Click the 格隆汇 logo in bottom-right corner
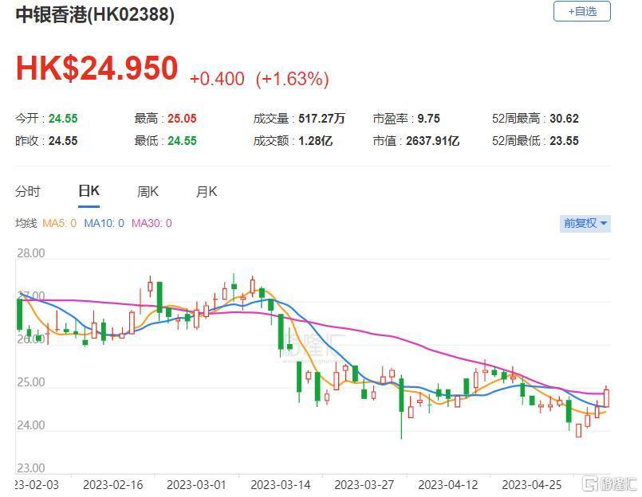The image size is (642, 497). 610,483
